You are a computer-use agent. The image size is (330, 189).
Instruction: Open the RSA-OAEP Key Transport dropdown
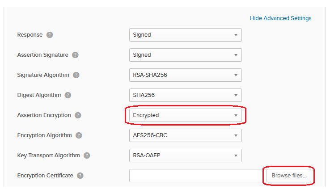186,155
